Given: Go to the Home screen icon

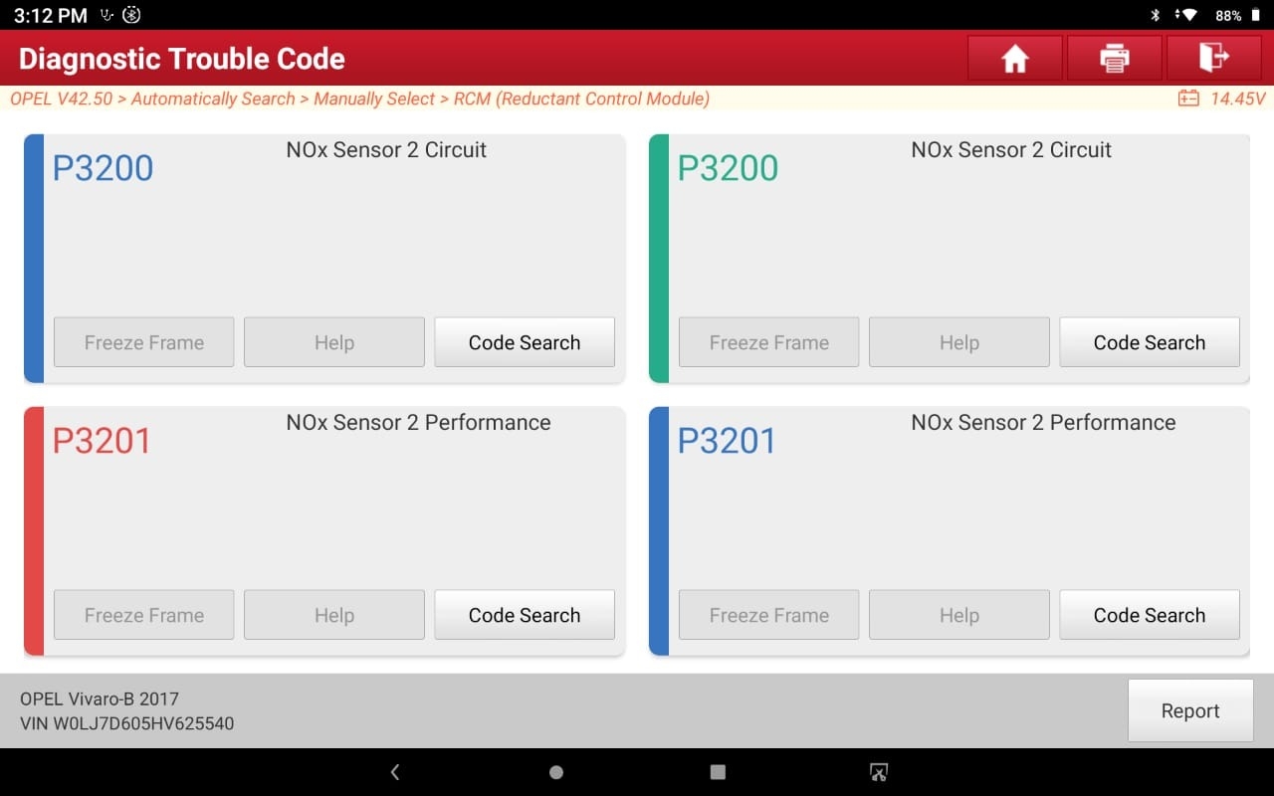Looking at the screenshot, I should [1014, 59].
